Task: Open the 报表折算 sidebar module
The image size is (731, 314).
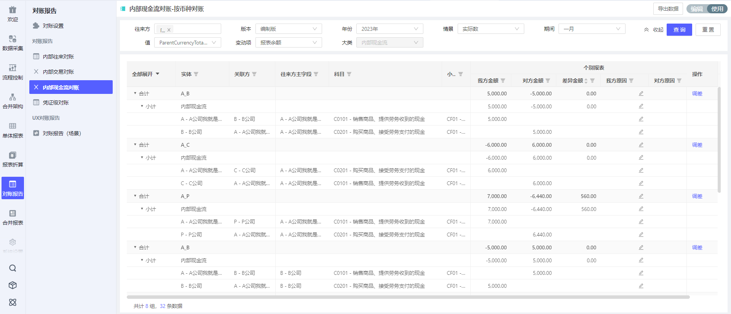Action: tap(13, 159)
